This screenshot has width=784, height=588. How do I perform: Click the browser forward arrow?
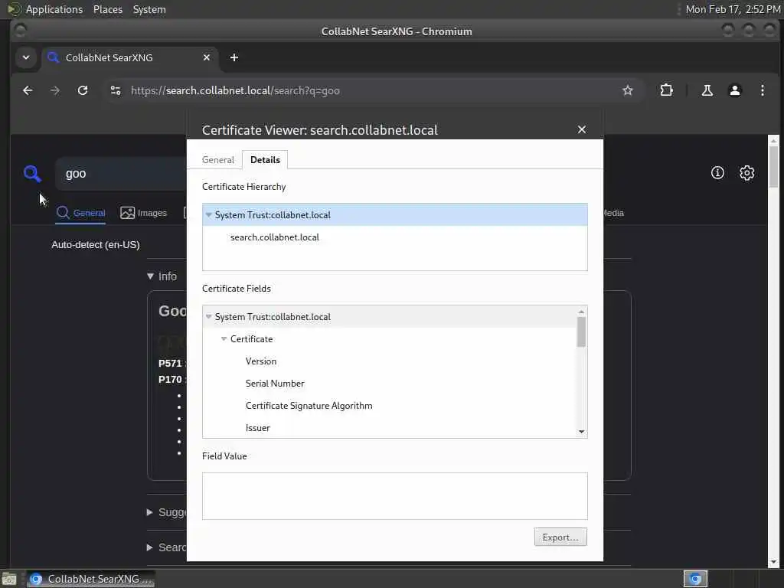click(55, 90)
